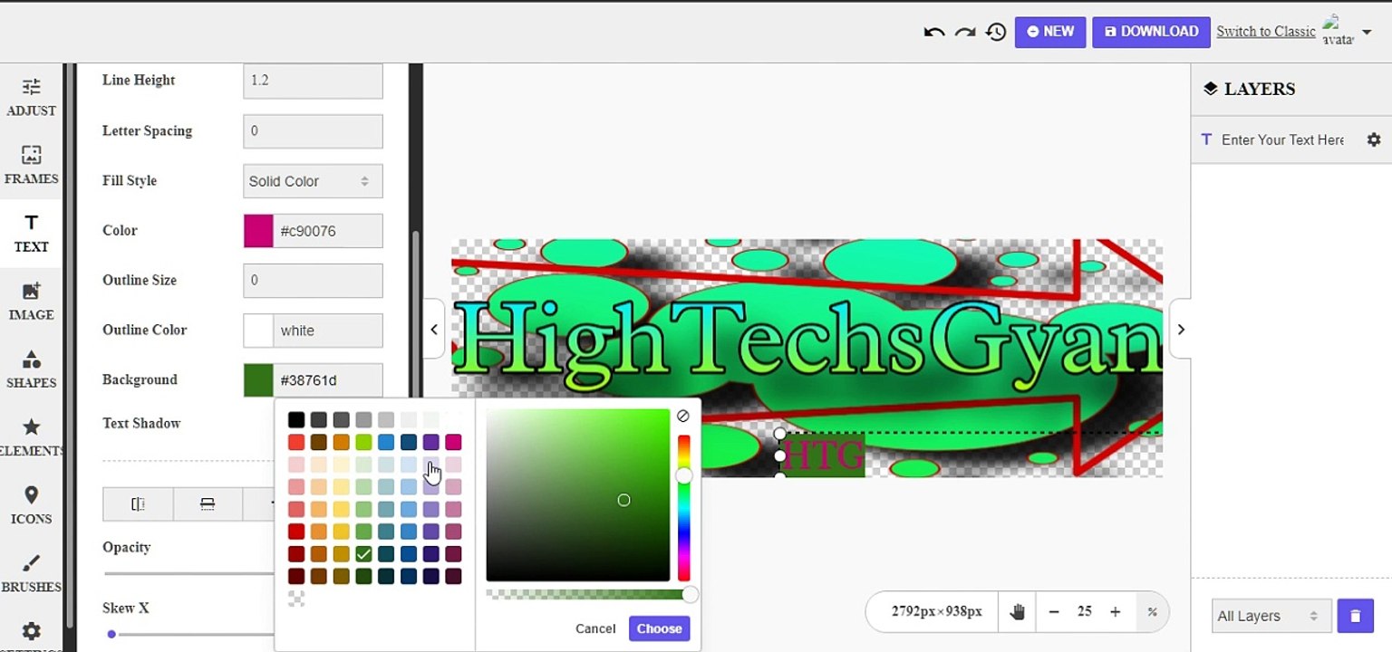Image resolution: width=1392 pixels, height=652 pixels.
Task: Open the Outline Color swatch
Action: click(258, 331)
